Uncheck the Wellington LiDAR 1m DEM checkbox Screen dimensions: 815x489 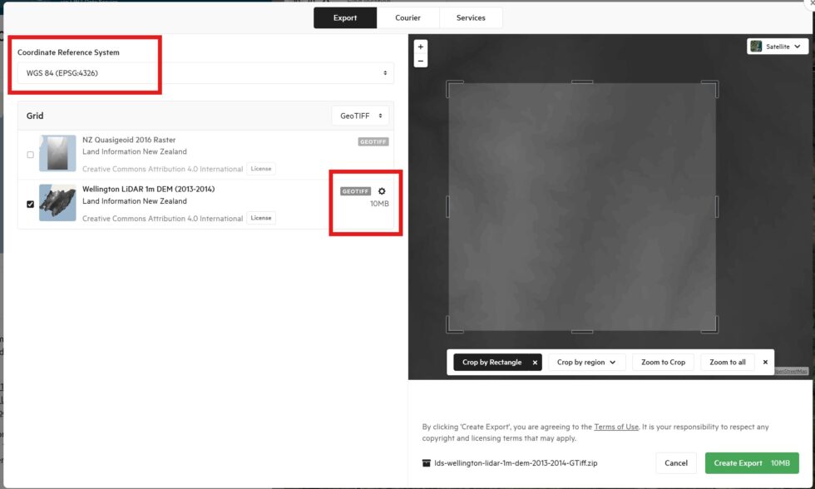30,204
